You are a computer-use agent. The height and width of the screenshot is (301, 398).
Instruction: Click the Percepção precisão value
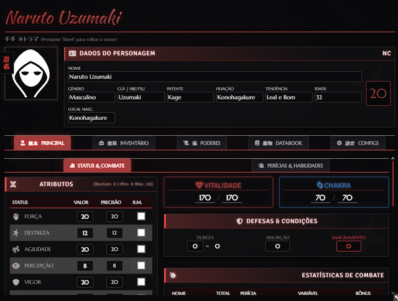[114, 265]
